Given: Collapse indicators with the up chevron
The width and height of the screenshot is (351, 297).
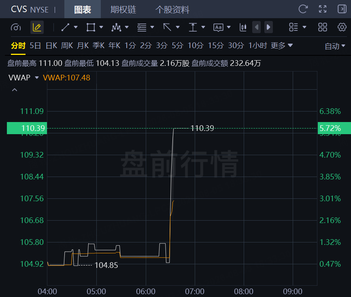Looking at the screenshot, I should pyautogui.click(x=15, y=90).
